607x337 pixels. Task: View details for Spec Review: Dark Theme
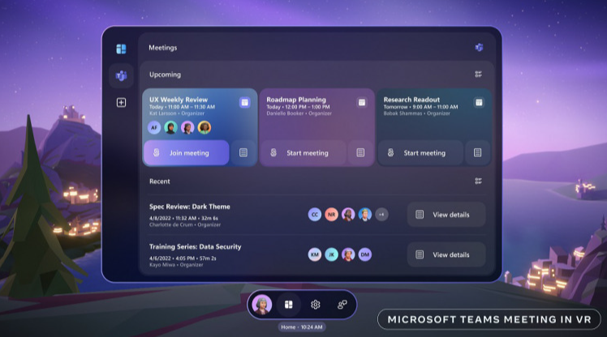click(446, 215)
